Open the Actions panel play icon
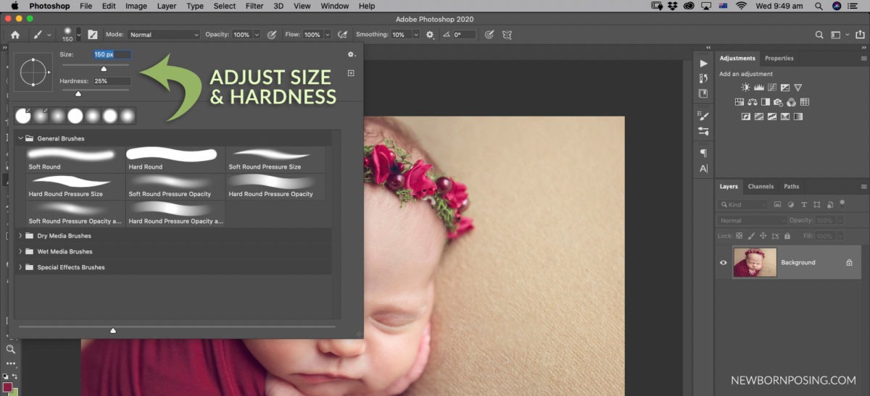 (x=703, y=64)
